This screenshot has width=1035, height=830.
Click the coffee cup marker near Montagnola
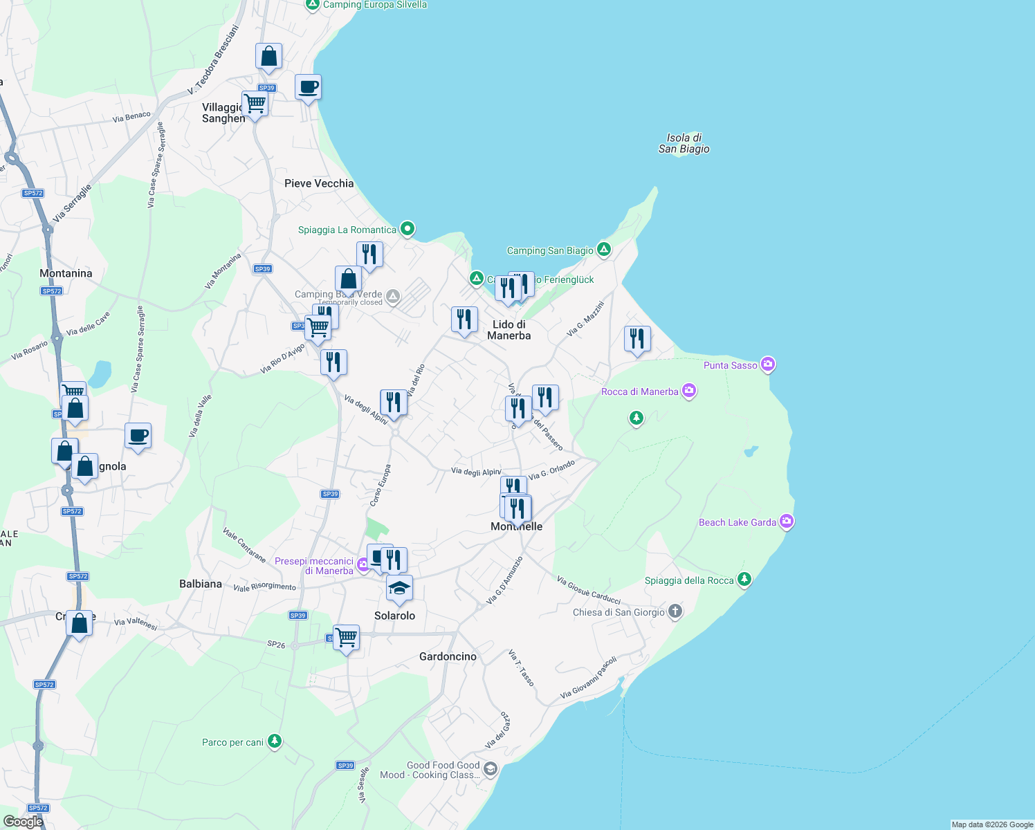coord(138,436)
